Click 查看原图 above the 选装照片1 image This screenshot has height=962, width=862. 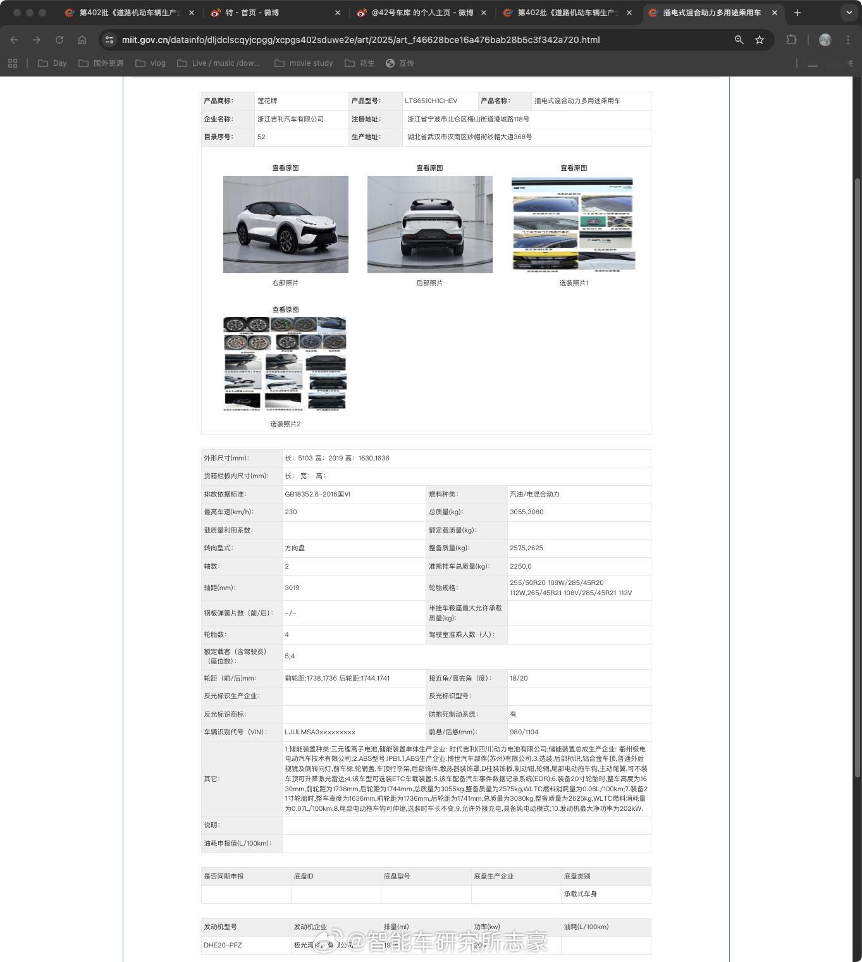[x=574, y=168]
